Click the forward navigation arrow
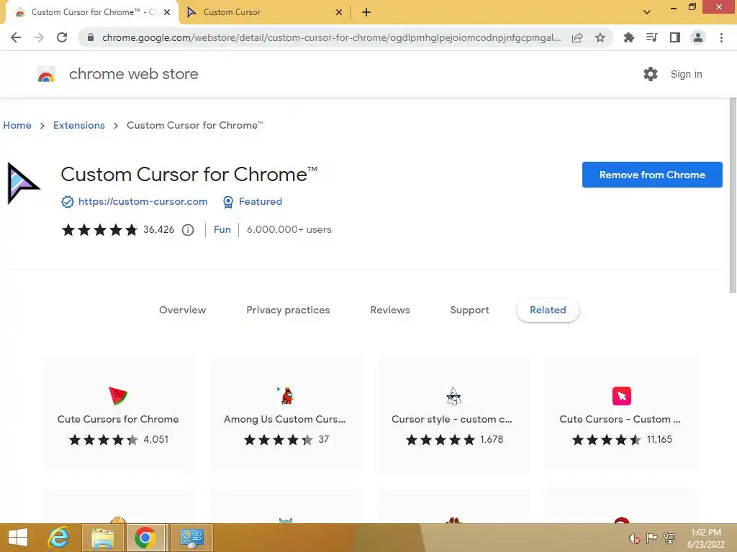Viewport: 737px width, 552px height. 39,37
